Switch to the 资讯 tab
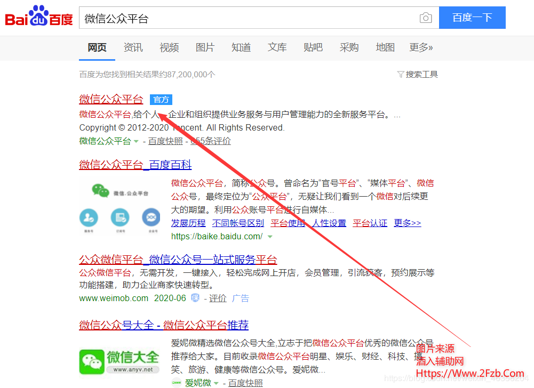 [x=133, y=47]
